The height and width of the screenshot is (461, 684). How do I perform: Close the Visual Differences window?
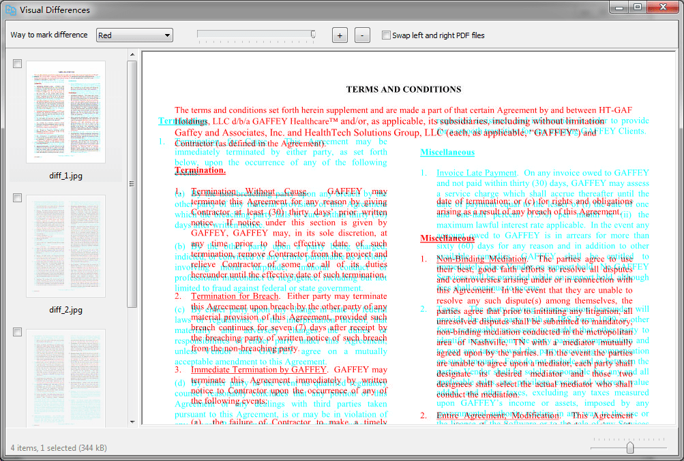[663, 7]
